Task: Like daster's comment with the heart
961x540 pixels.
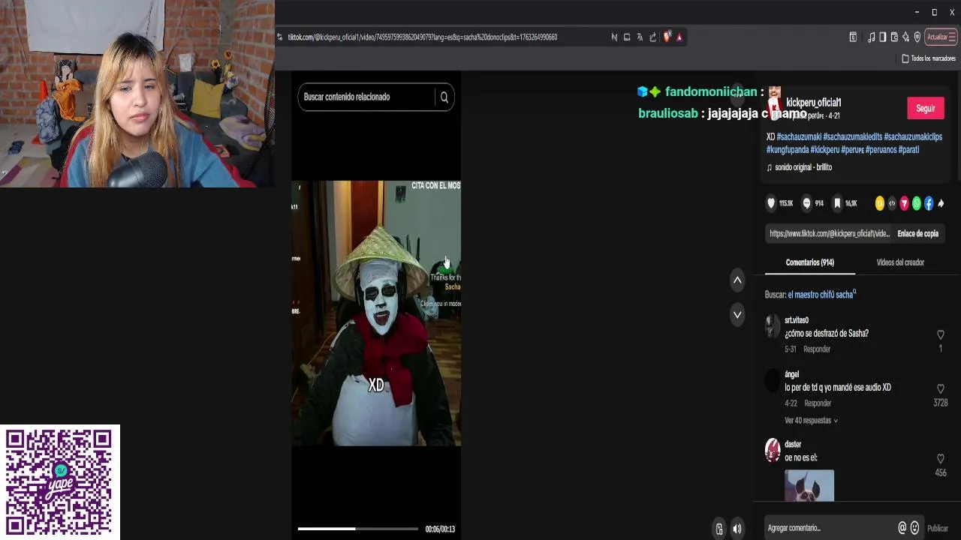Action: 940,458
